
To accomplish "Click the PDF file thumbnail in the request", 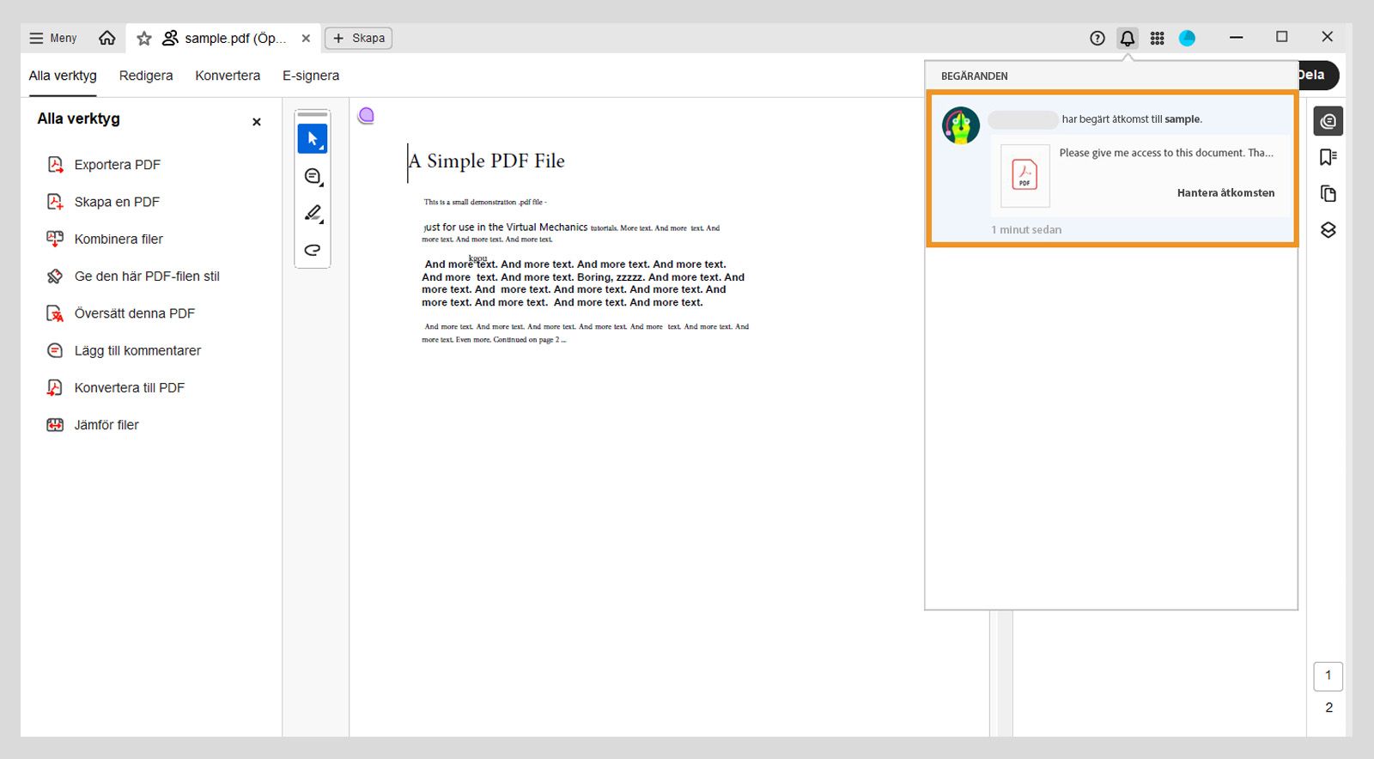I will point(1025,175).
